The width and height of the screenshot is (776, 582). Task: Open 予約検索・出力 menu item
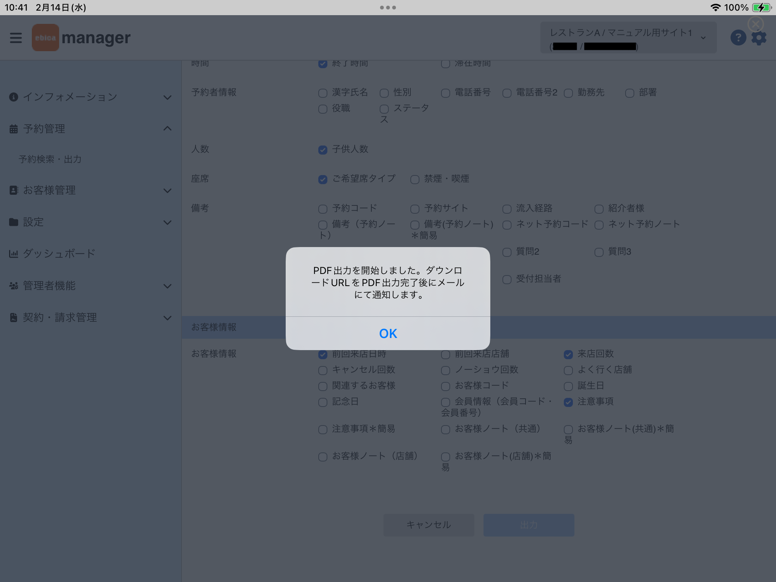click(50, 159)
